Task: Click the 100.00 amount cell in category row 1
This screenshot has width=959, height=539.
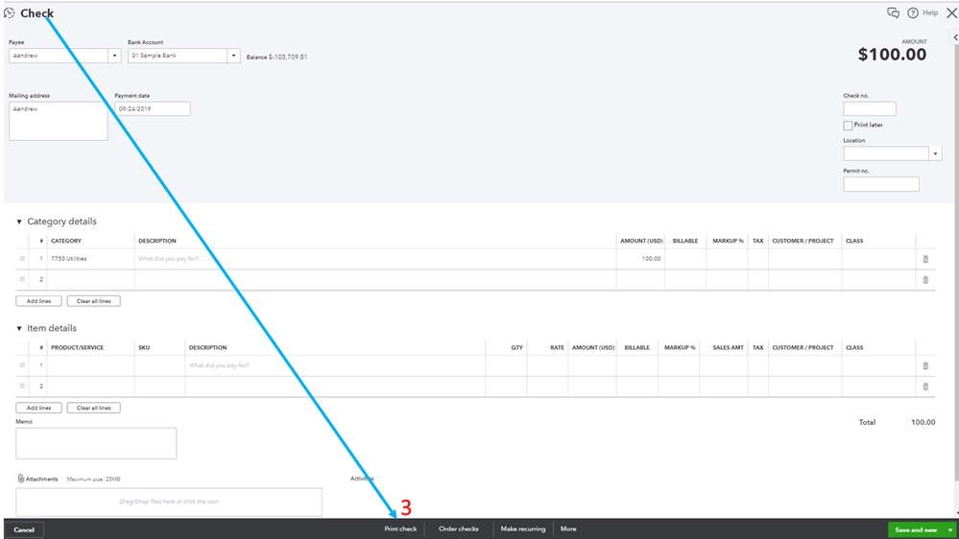Action: click(x=640, y=259)
